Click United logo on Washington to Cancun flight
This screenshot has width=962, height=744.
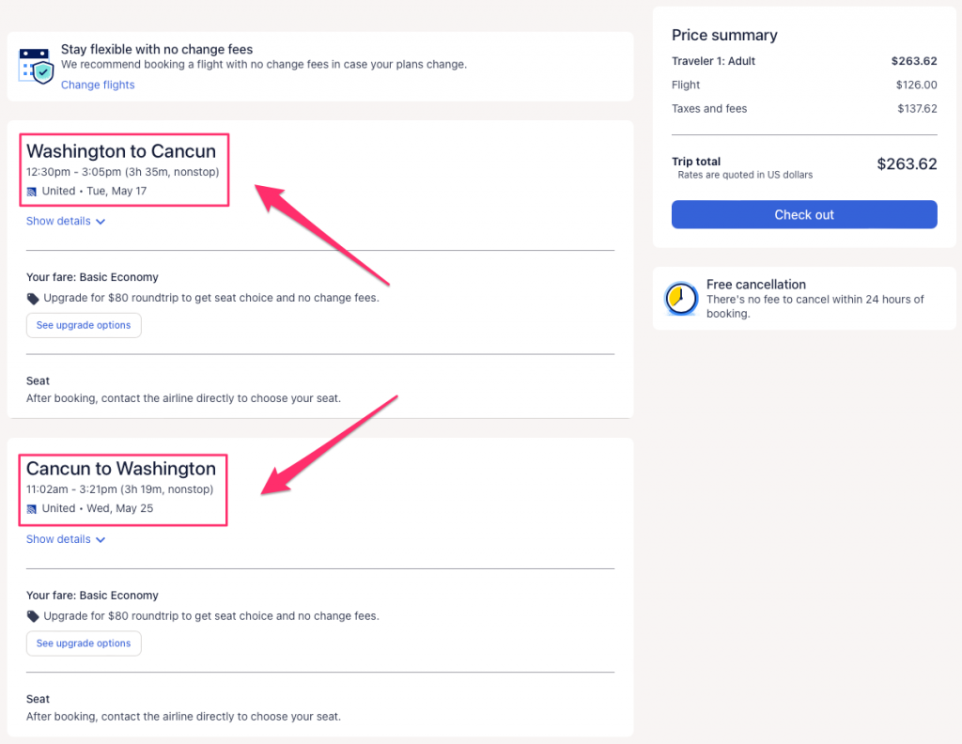(x=32, y=192)
